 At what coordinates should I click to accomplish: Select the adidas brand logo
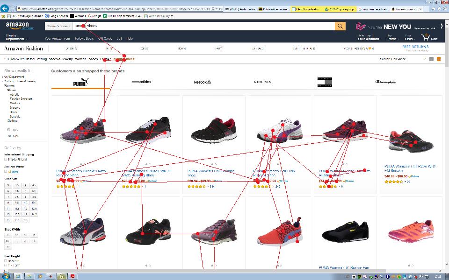[x=141, y=82]
